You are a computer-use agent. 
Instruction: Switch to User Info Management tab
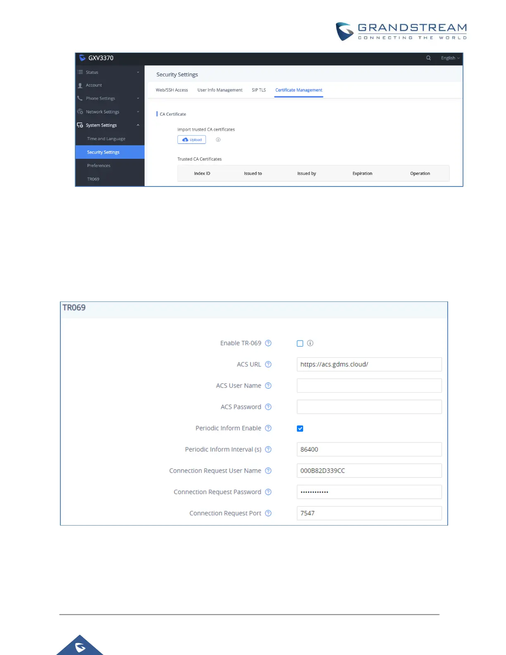pyautogui.click(x=220, y=90)
